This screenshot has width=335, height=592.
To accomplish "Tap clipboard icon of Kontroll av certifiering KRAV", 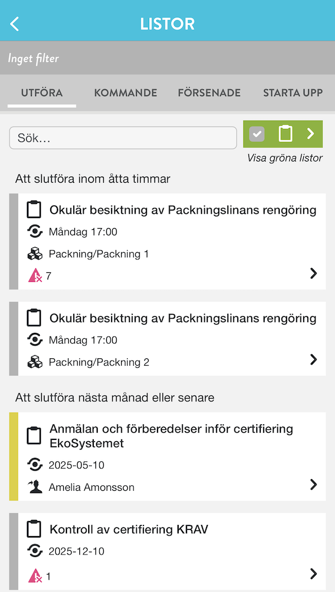I will click(x=35, y=529).
